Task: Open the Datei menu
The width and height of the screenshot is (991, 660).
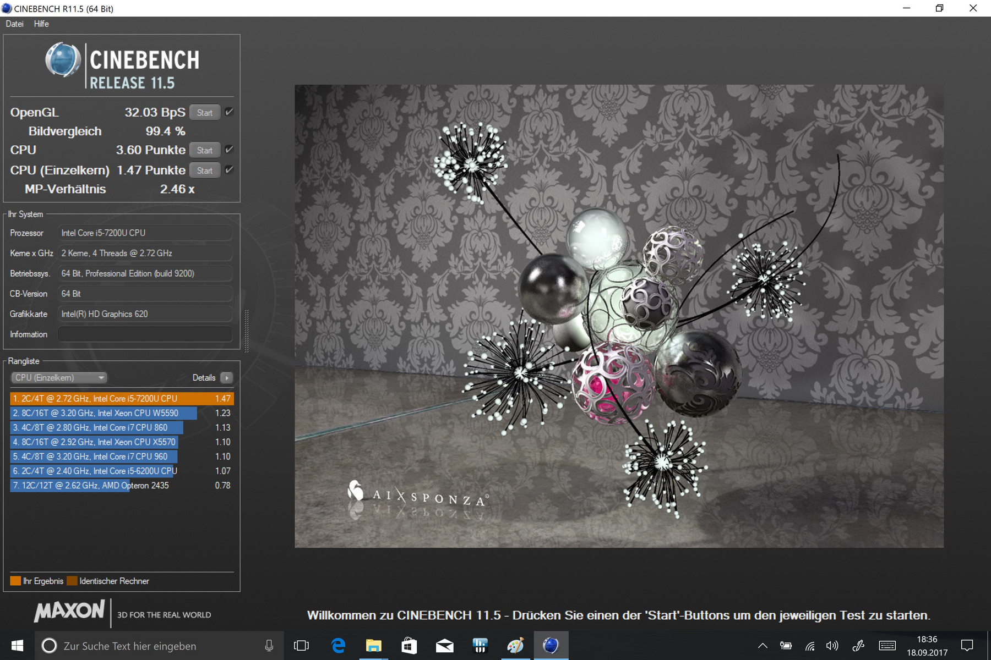Action: click(15, 24)
